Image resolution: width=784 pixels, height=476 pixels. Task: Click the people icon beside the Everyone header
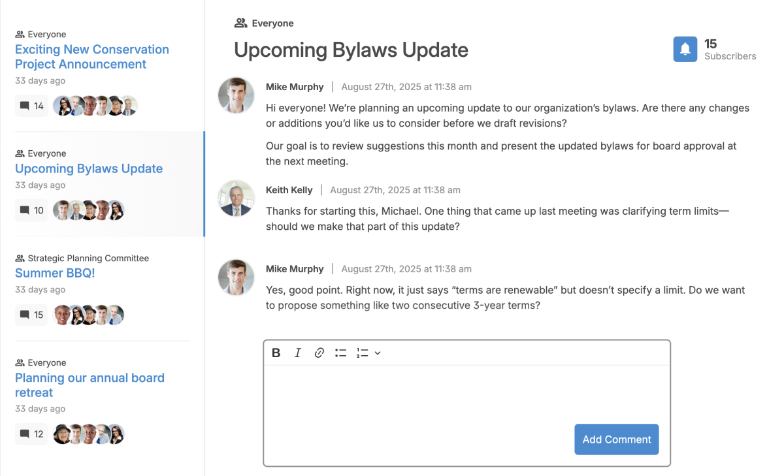pyautogui.click(x=241, y=22)
